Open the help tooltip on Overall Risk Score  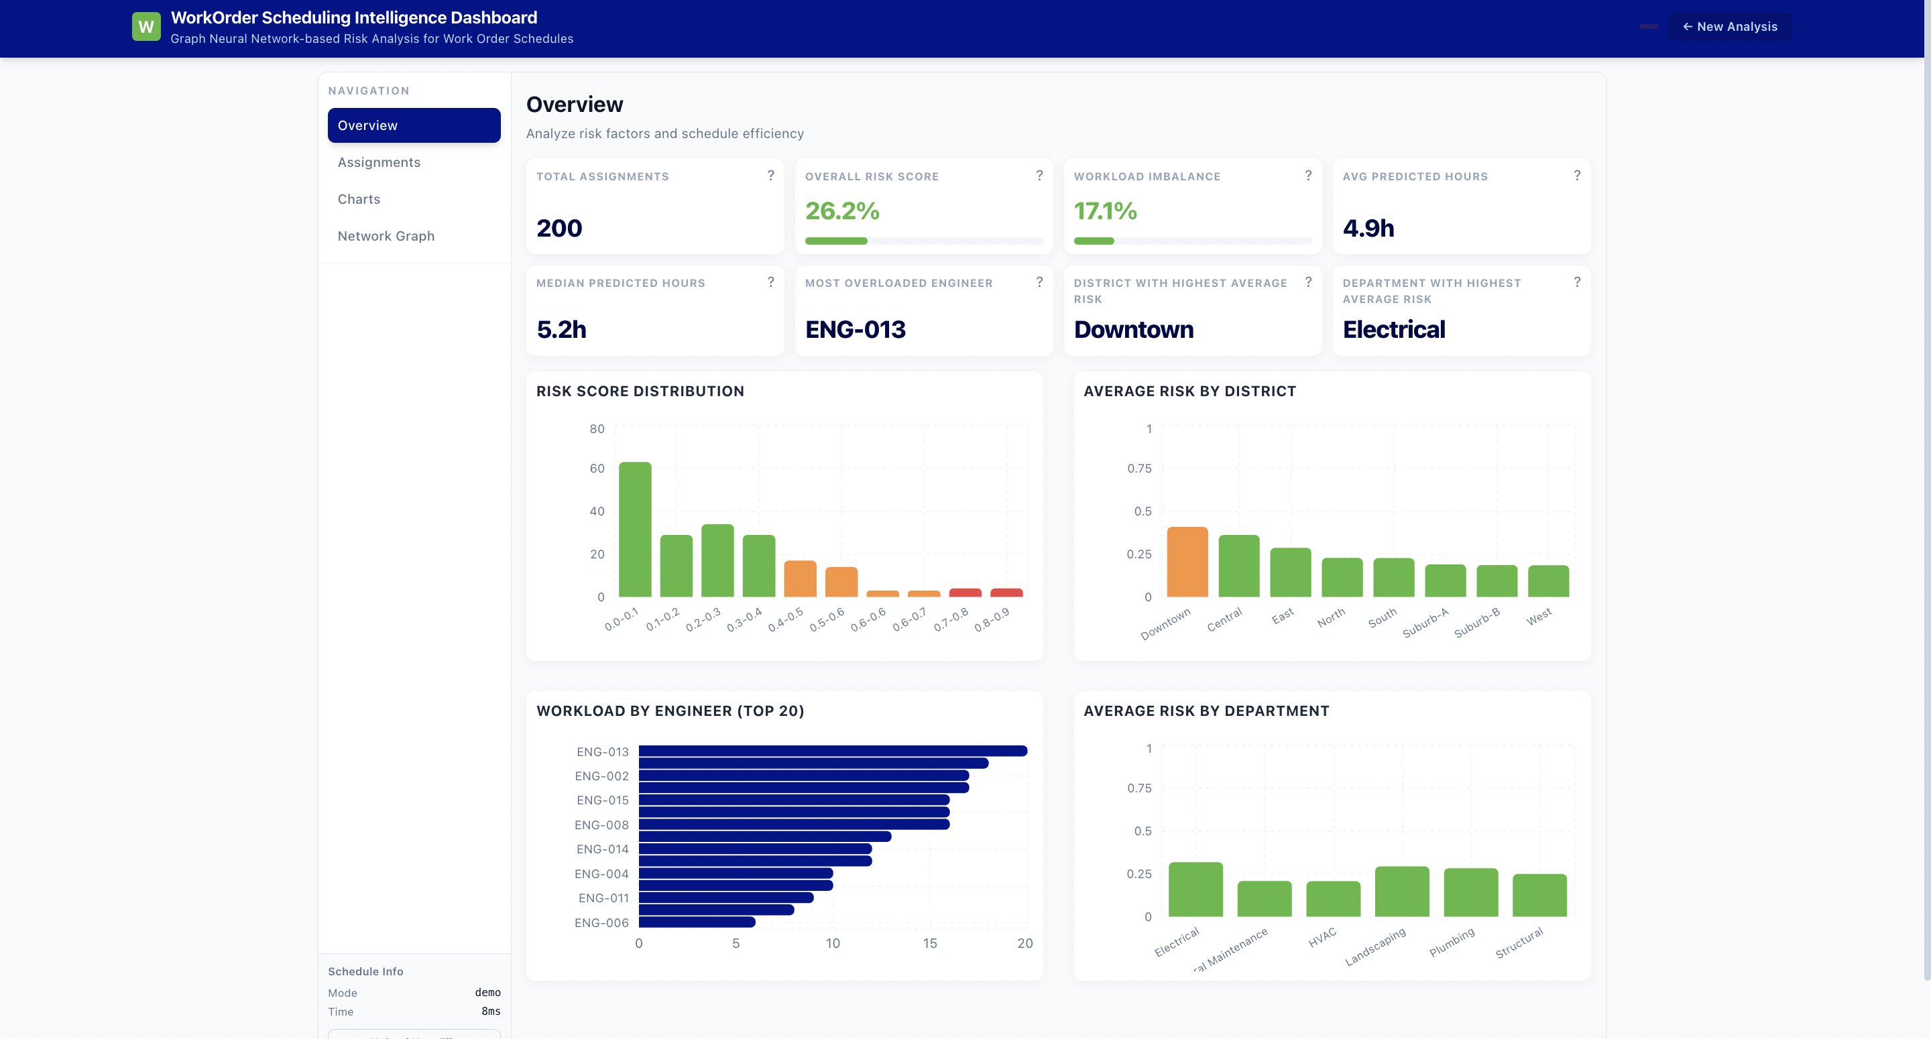[x=1040, y=176]
